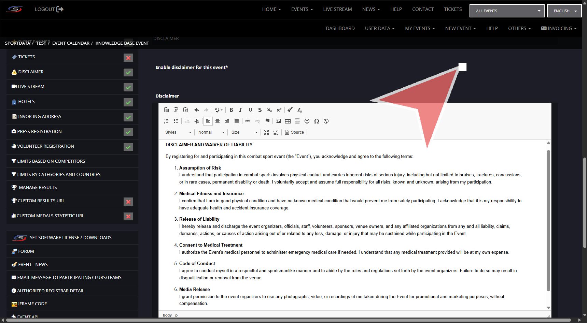588x323 pixels.
Task: Insert a table in the disclaimer
Action: pos(288,121)
